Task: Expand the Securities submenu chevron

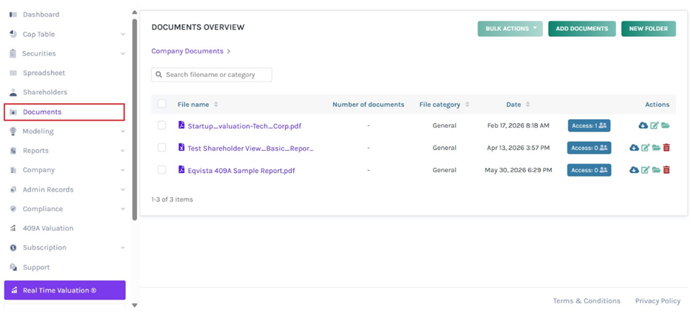Action: tap(122, 54)
